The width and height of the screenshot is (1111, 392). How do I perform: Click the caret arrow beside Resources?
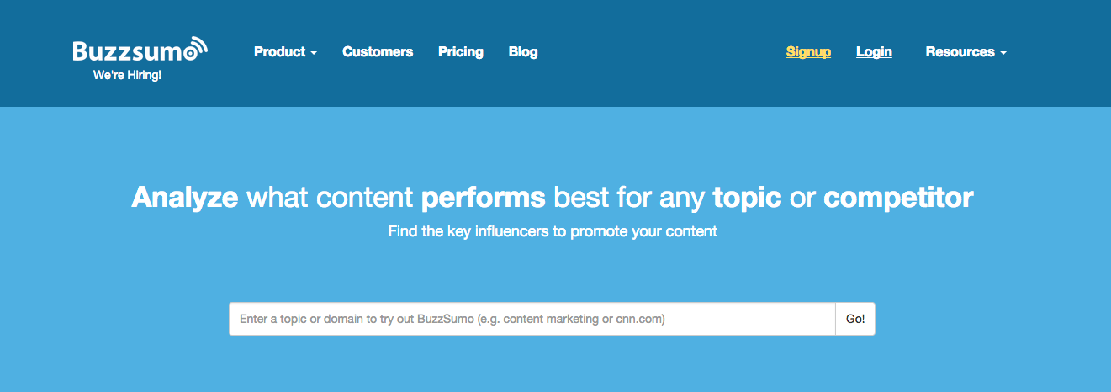(x=1003, y=53)
